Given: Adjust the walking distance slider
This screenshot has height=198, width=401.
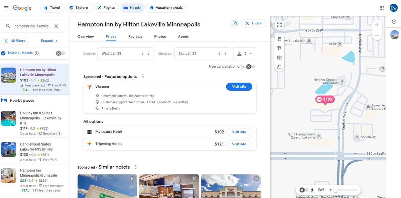Looking at the screenshot, I should [x=336, y=190].
